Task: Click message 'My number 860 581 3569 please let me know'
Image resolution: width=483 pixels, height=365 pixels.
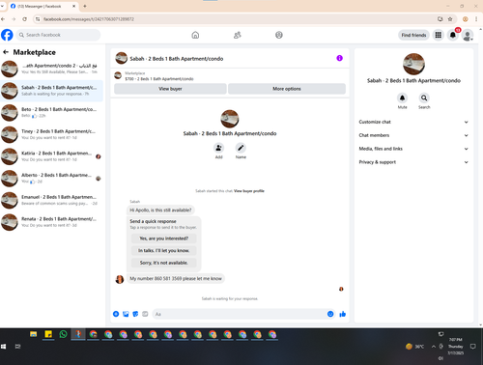Action: (x=176, y=278)
